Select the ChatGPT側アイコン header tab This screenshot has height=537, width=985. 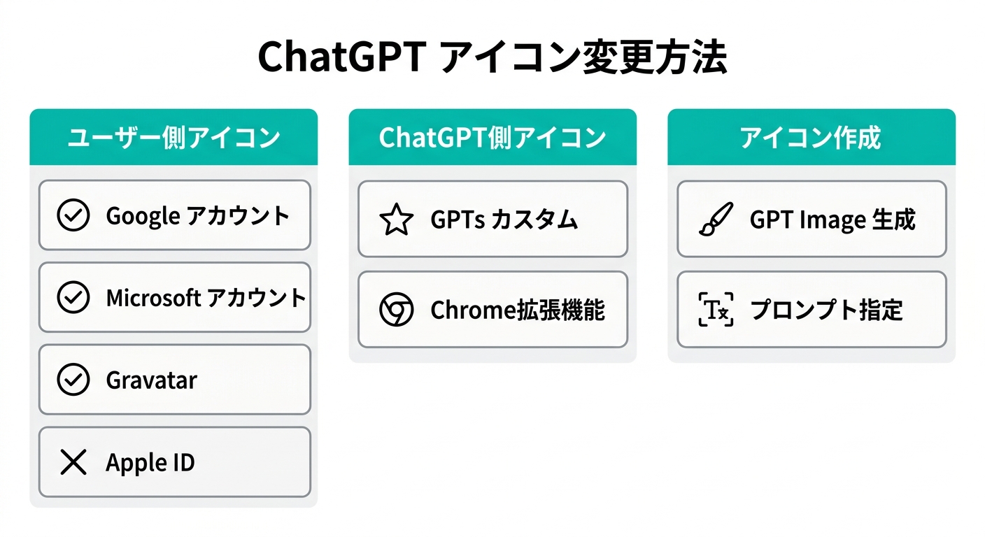coord(492,138)
